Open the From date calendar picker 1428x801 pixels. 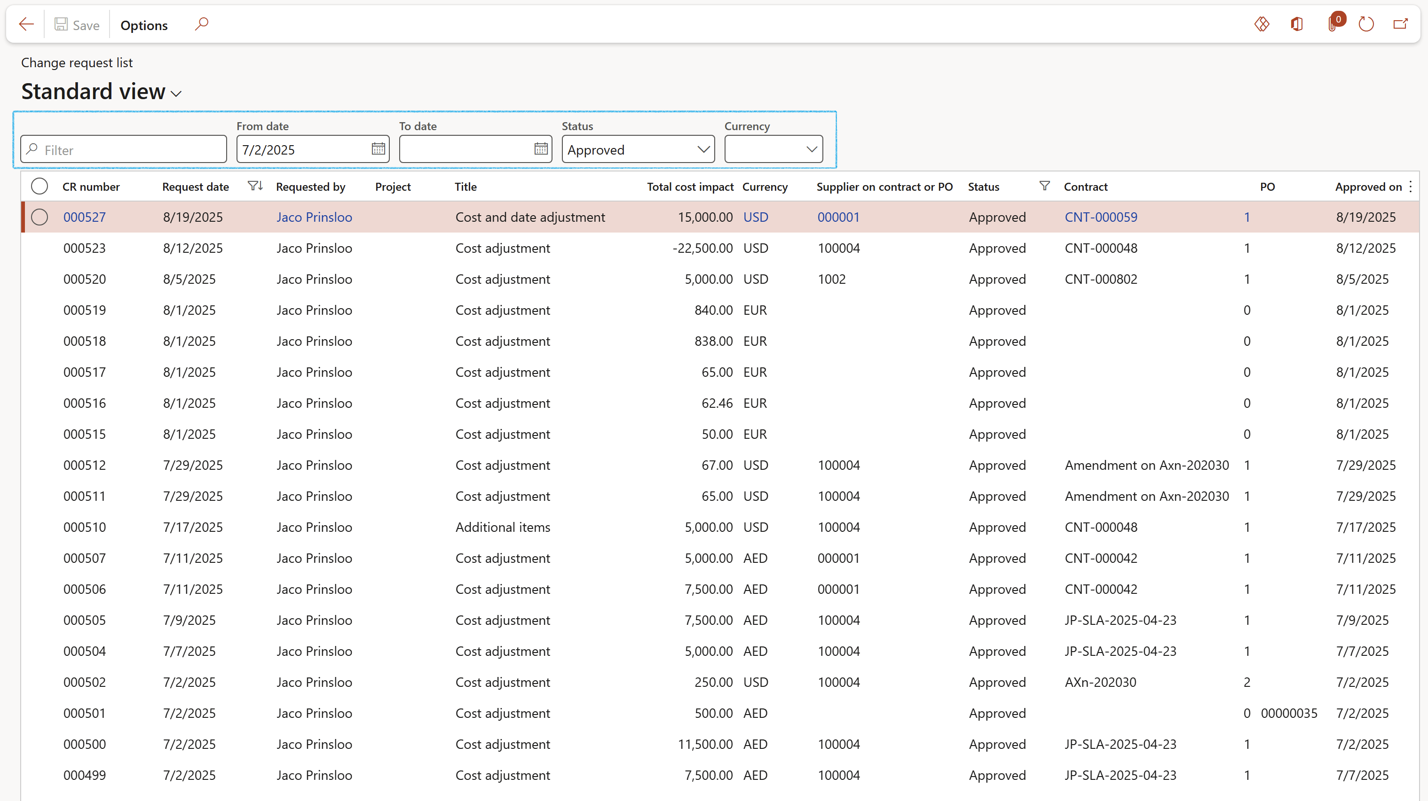(378, 149)
